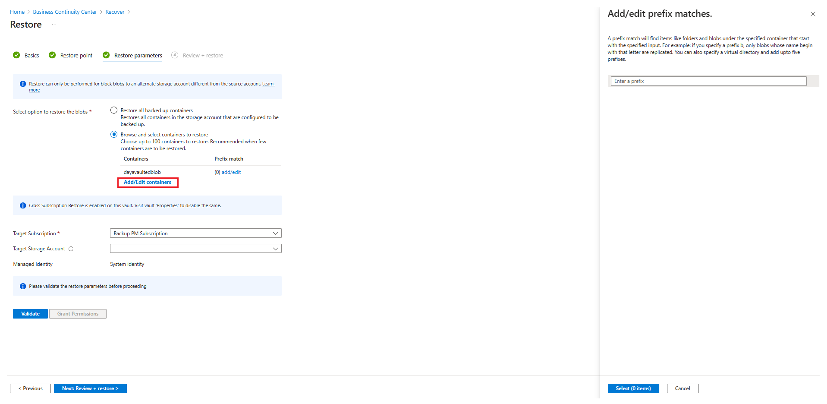Image resolution: width=827 pixels, height=404 pixels.
Task: Close the Add/edit prefix matches panel
Action: pos(812,14)
